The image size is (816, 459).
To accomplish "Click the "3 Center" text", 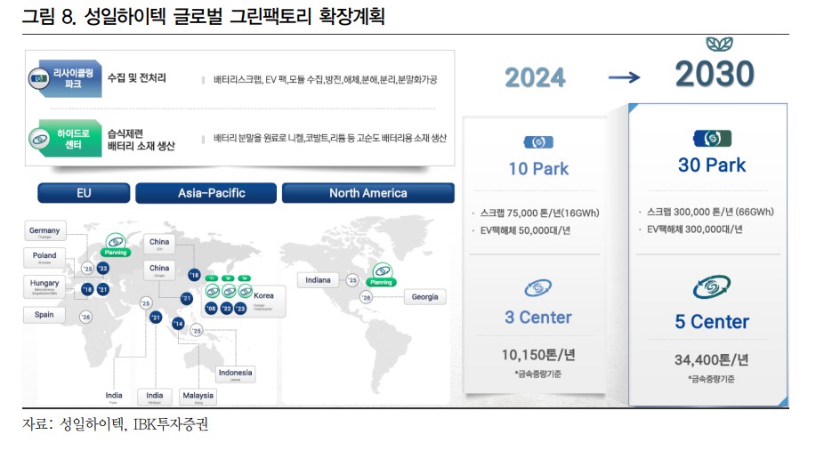I will pyautogui.click(x=538, y=318).
